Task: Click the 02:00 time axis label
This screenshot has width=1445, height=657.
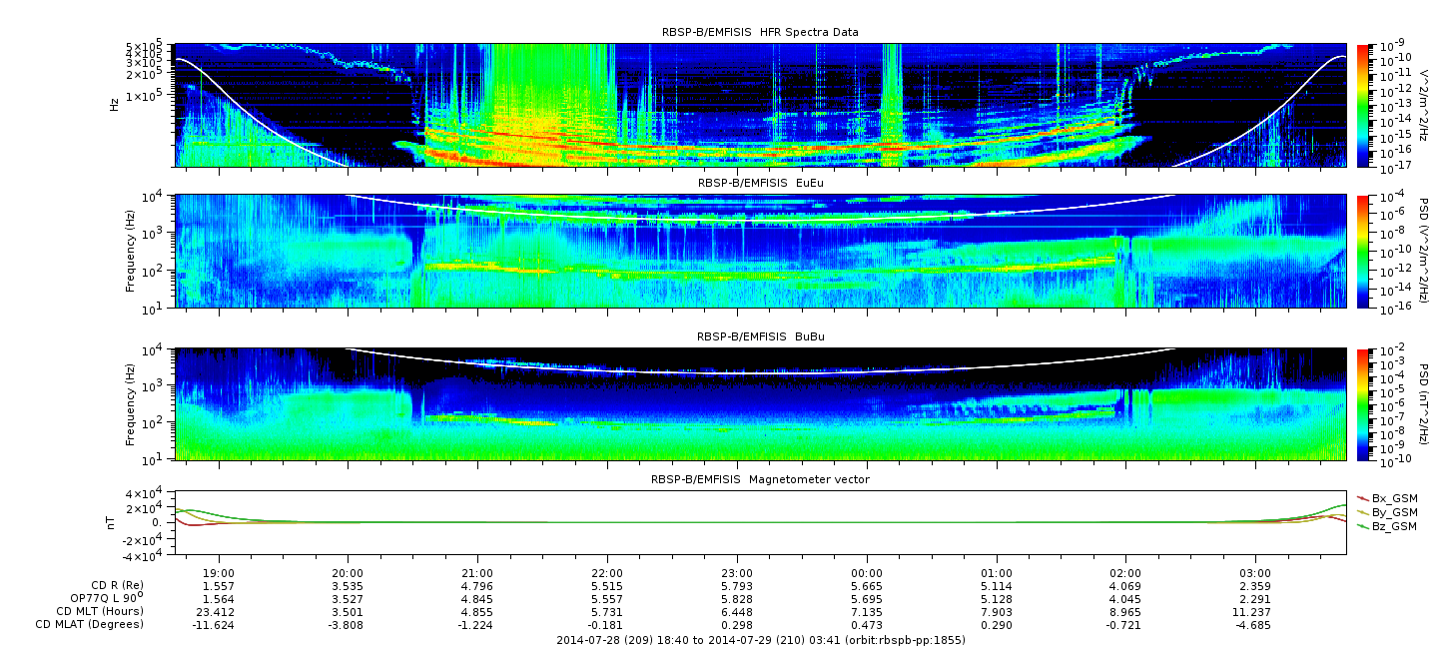Action: click(x=1125, y=573)
